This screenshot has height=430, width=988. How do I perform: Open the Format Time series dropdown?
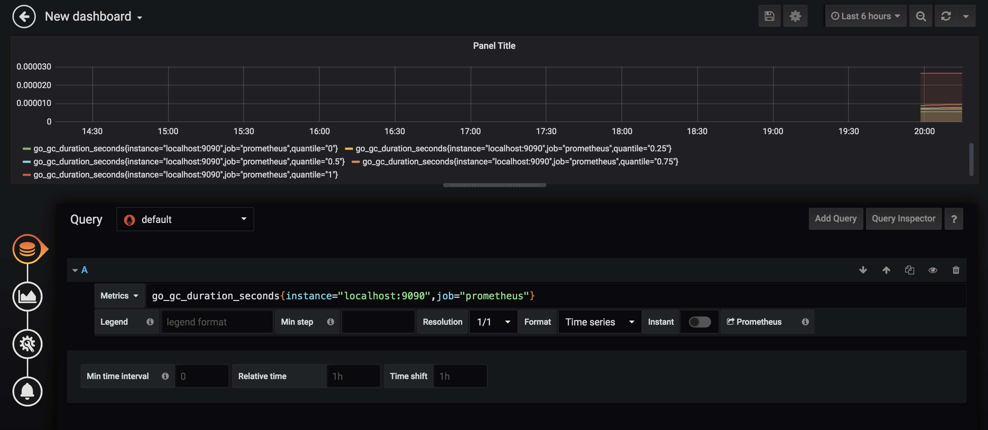coord(599,322)
